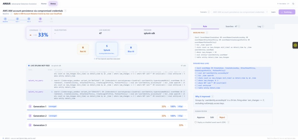Screen dimensions: 298x140
Task: Click the Live Searches value 47
Action: tap(101, 34)
